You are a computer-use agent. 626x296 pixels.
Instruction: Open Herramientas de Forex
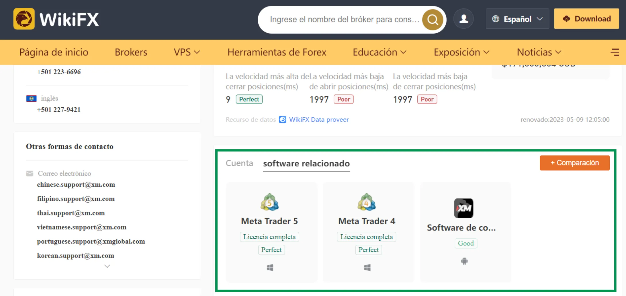(277, 52)
